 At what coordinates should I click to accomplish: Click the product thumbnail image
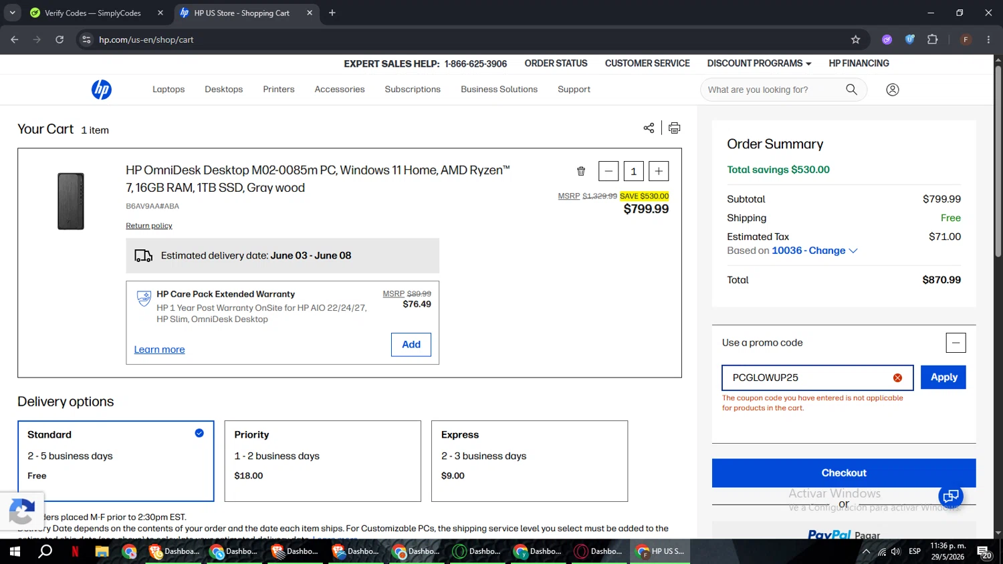71,201
